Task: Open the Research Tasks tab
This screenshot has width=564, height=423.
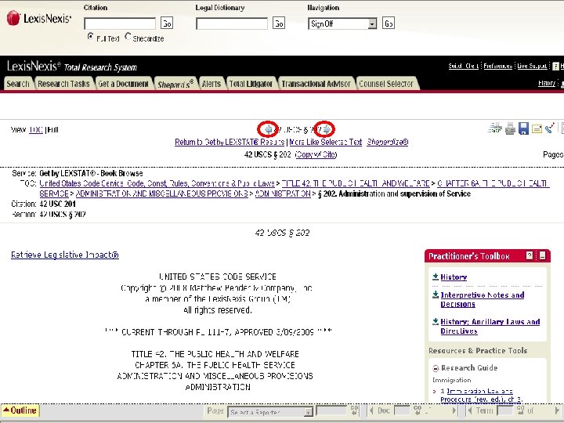Action: click(63, 84)
